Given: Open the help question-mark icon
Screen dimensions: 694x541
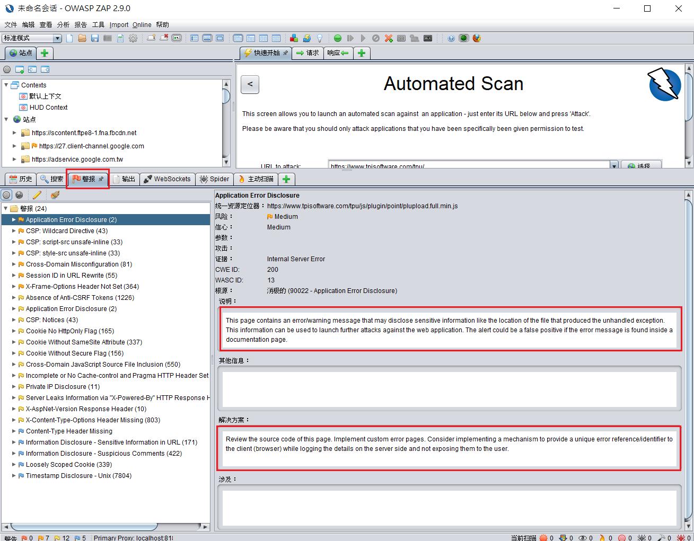Looking at the screenshot, I should (451, 38).
